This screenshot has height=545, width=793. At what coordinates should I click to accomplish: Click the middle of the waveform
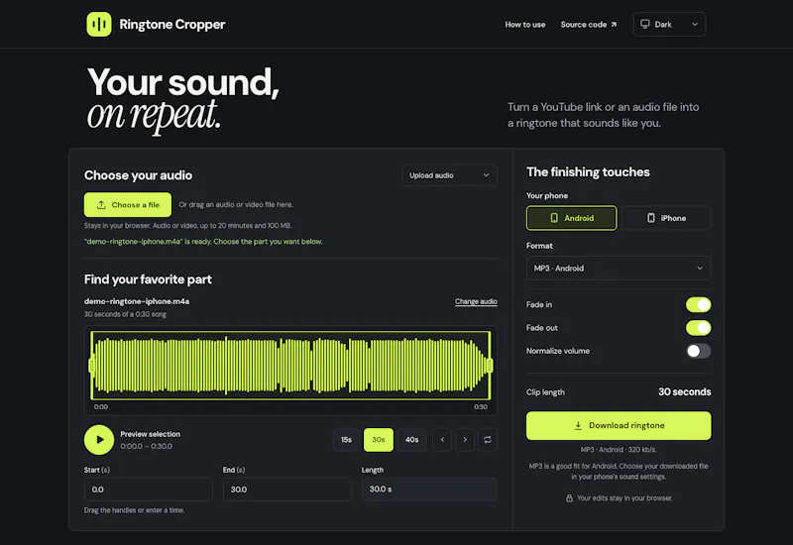coord(290,366)
